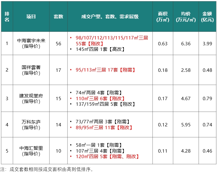Image resolution: width=217 pixels, height=172 pixels.
Task: Click unit count 15
Action: (x=58, y=99)
